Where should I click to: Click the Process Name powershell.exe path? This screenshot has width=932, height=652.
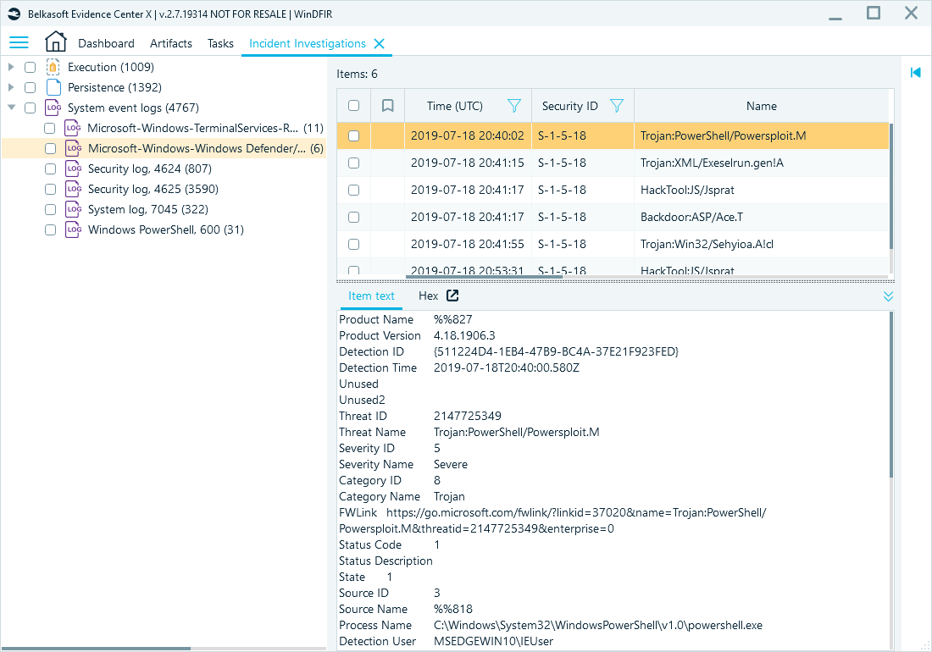click(598, 625)
